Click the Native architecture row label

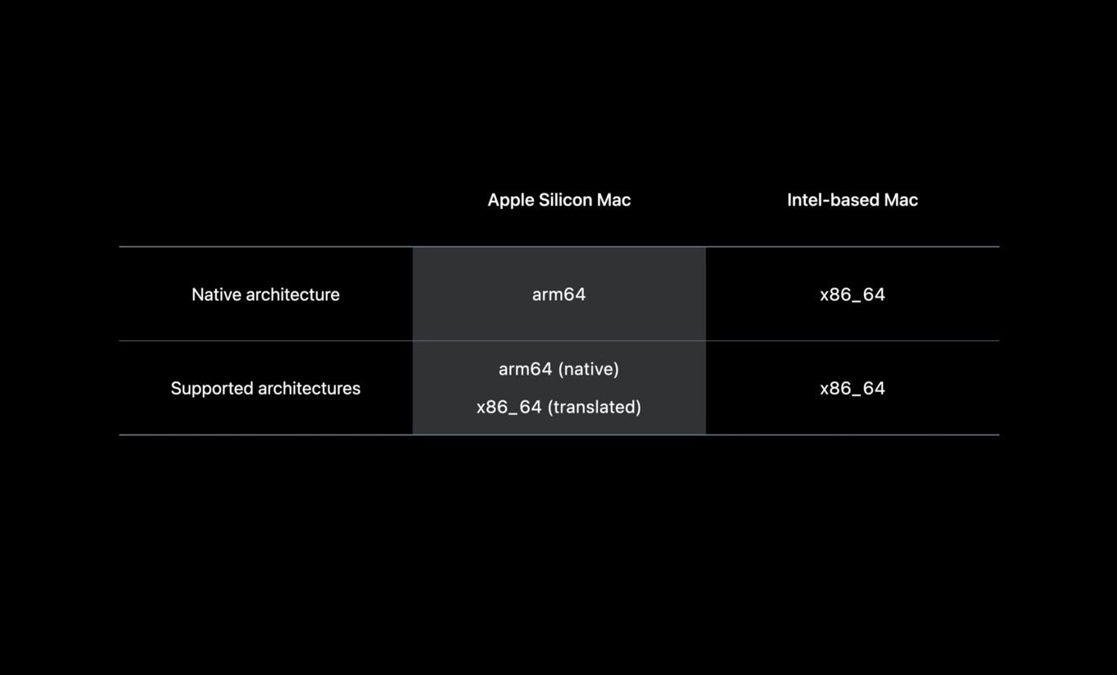click(x=265, y=294)
